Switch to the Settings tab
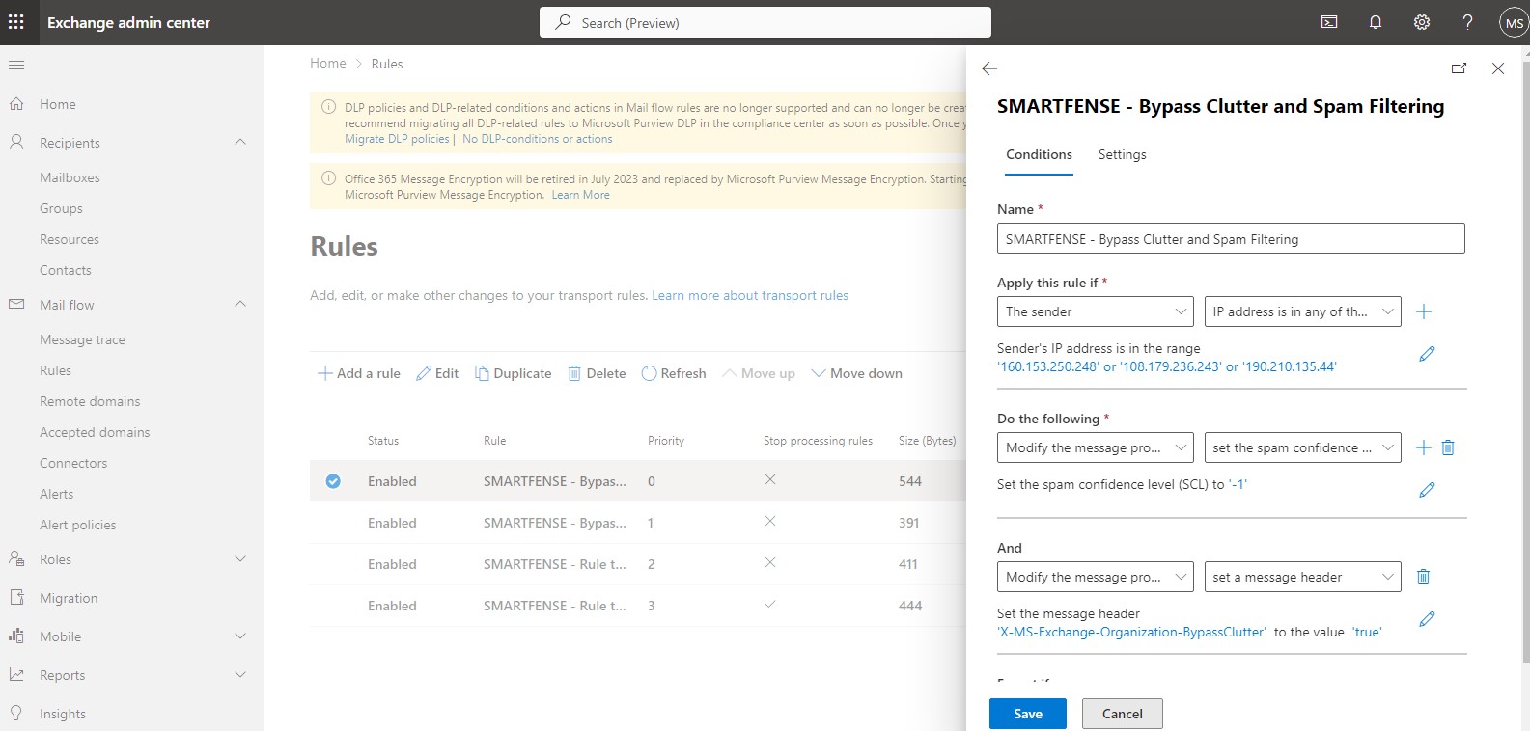Viewport: 1530px width, 731px height. (1123, 154)
